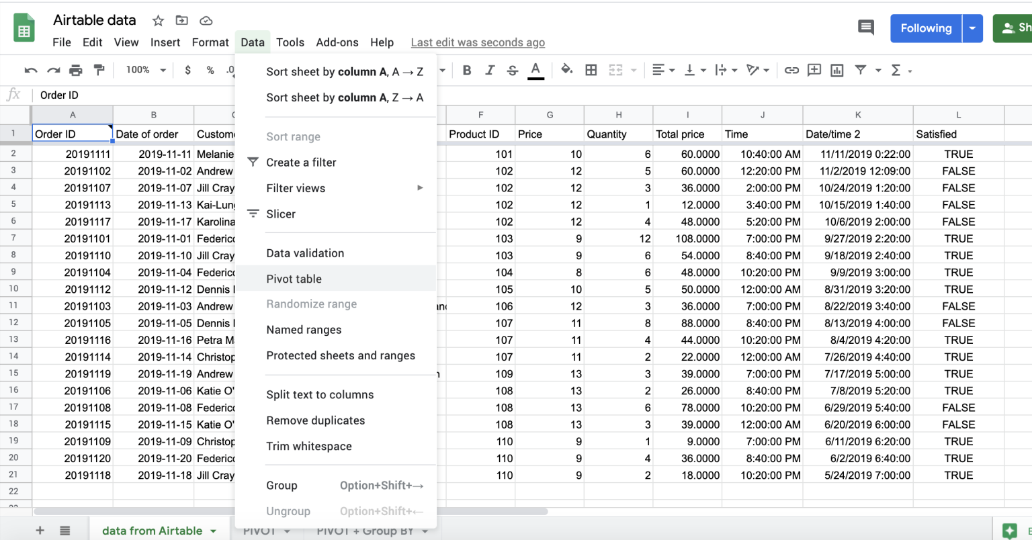Click the Following button
Screen dimensions: 1032x540
coord(925,28)
